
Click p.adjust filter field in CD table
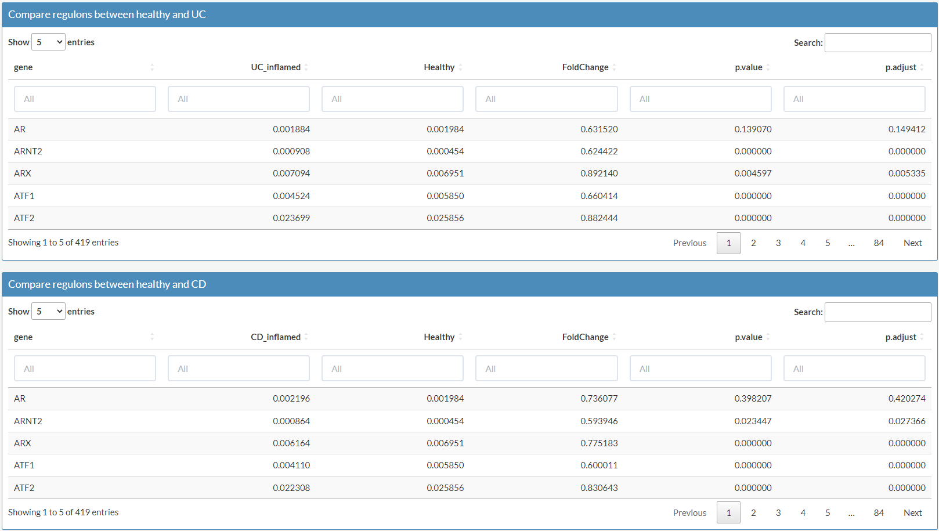tap(854, 369)
